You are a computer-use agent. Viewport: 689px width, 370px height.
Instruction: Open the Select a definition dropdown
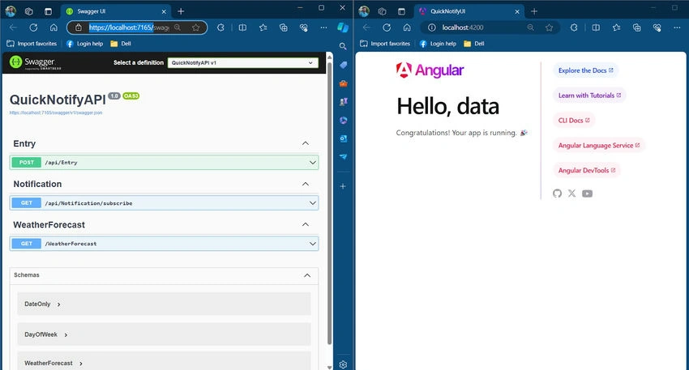243,63
